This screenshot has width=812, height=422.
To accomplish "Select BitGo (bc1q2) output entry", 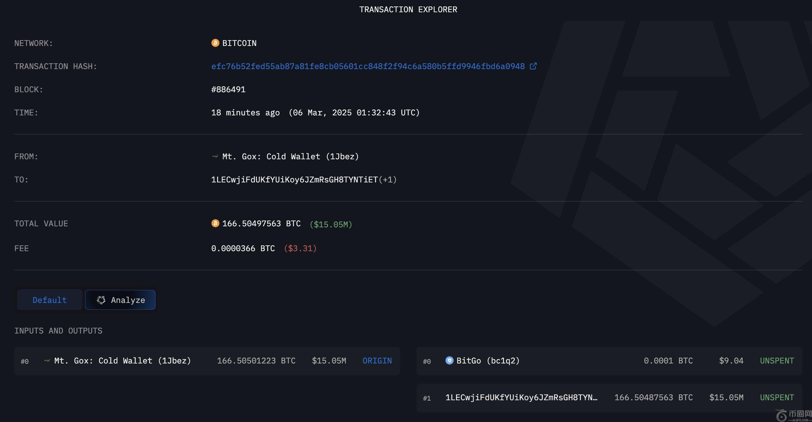I will coord(488,361).
